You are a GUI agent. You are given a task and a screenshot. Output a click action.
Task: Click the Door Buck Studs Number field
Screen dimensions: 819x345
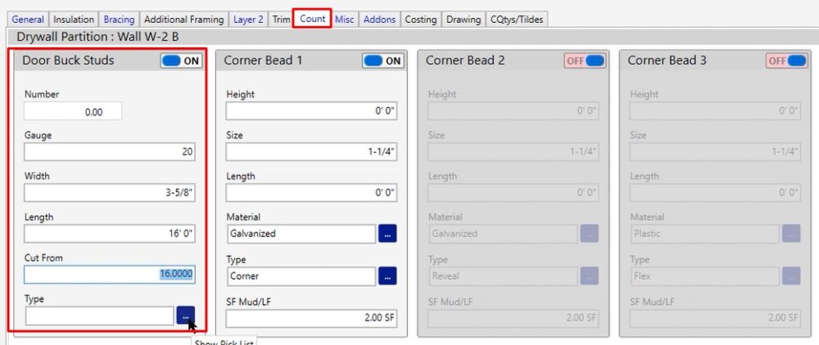tap(73, 112)
